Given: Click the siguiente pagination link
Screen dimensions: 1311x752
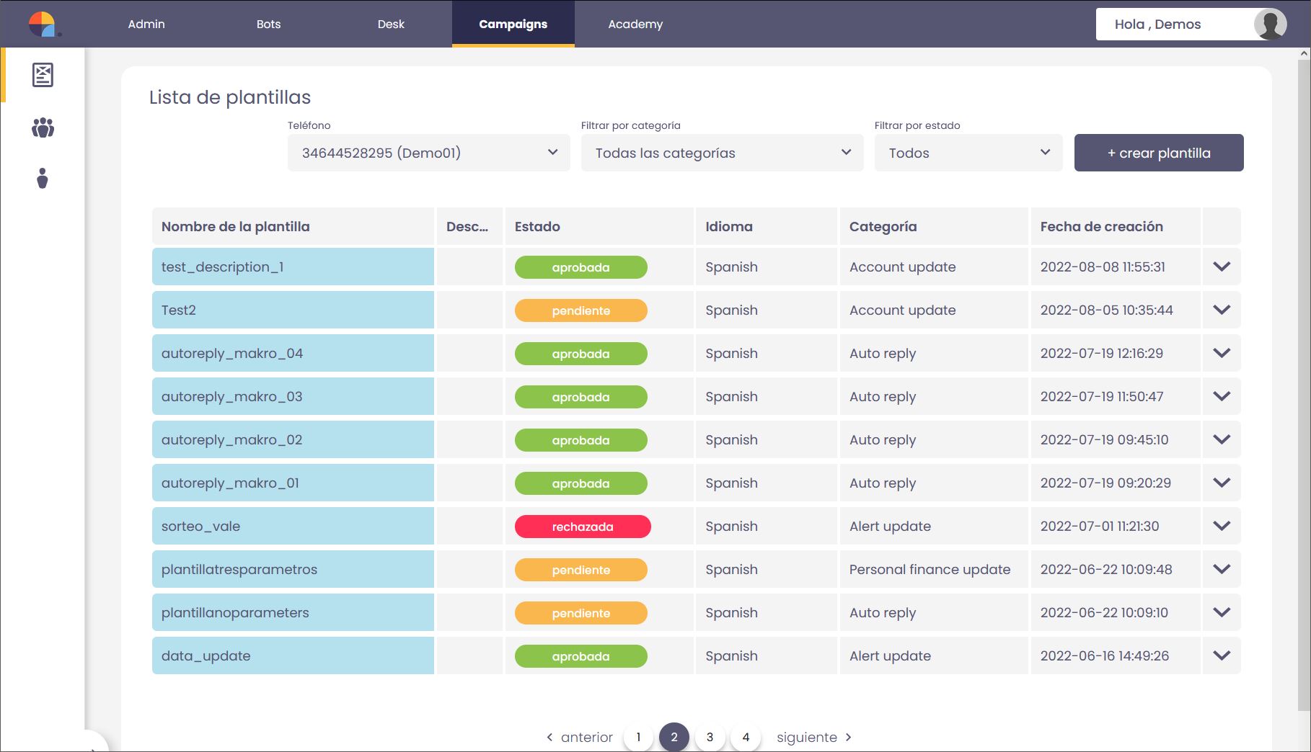Looking at the screenshot, I should click(813, 737).
